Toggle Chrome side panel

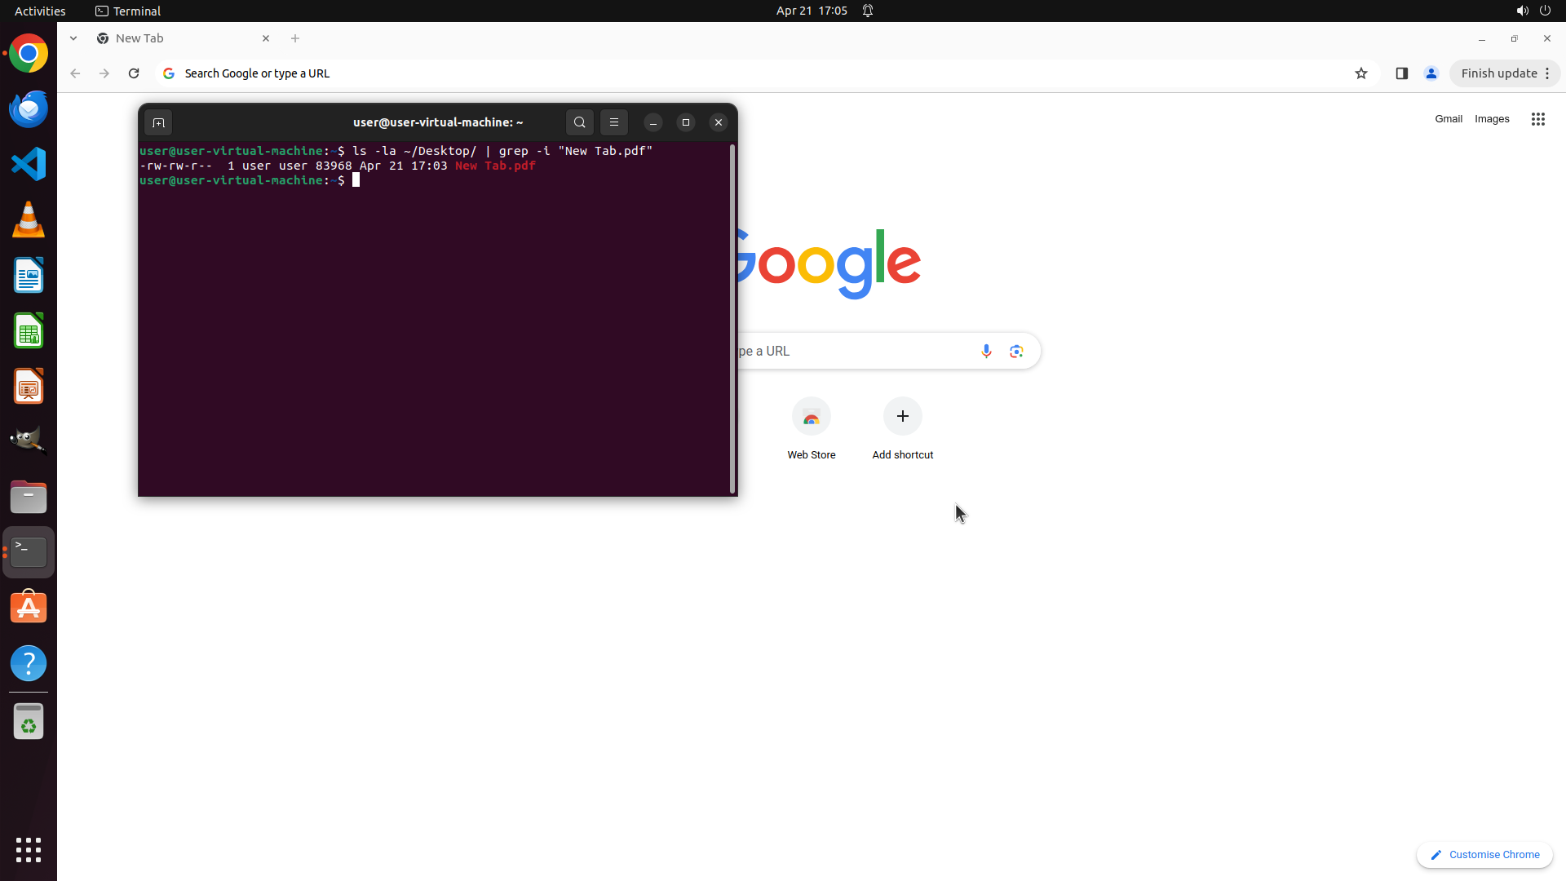click(x=1401, y=73)
